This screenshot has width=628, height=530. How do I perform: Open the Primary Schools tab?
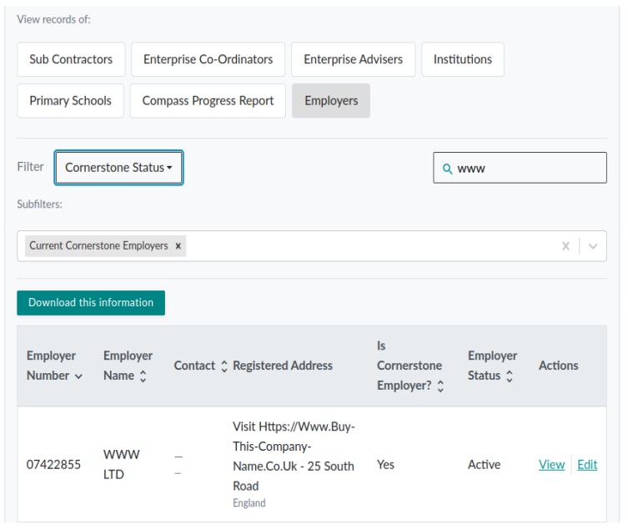71,101
